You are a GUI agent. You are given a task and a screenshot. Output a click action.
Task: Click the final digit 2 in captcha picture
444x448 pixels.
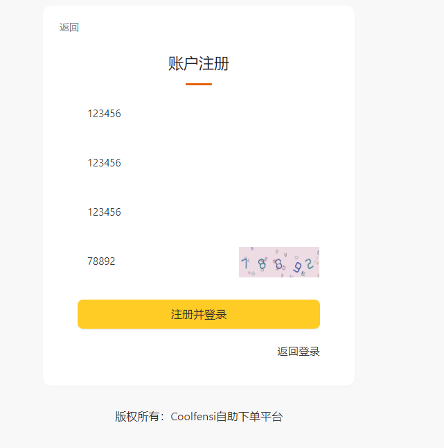tap(310, 264)
